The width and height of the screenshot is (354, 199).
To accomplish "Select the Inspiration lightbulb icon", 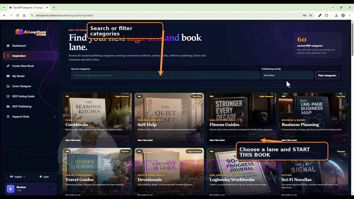I will pyautogui.click(x=8, y=56).
